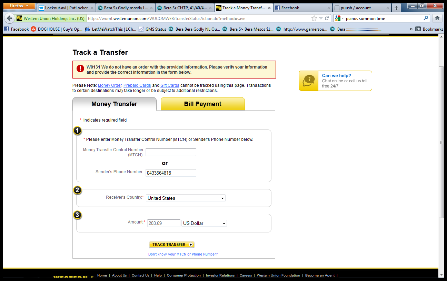Screen dimensions: 447x281
Task: Open Bera S> Bera Mesos bookmark
Action: click(248, 29)
